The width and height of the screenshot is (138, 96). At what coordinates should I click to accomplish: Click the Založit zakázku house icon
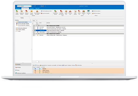[x=17, y=11]
